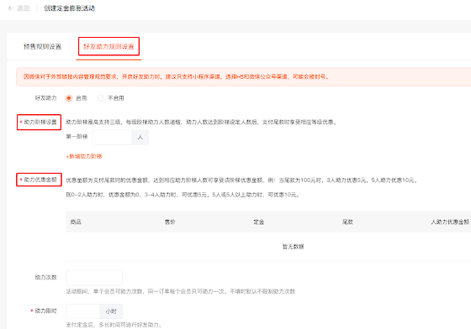This screenshot has height=329, width=471.
Task: Click the 小时 unit suffix
Action: pos(111,311)
